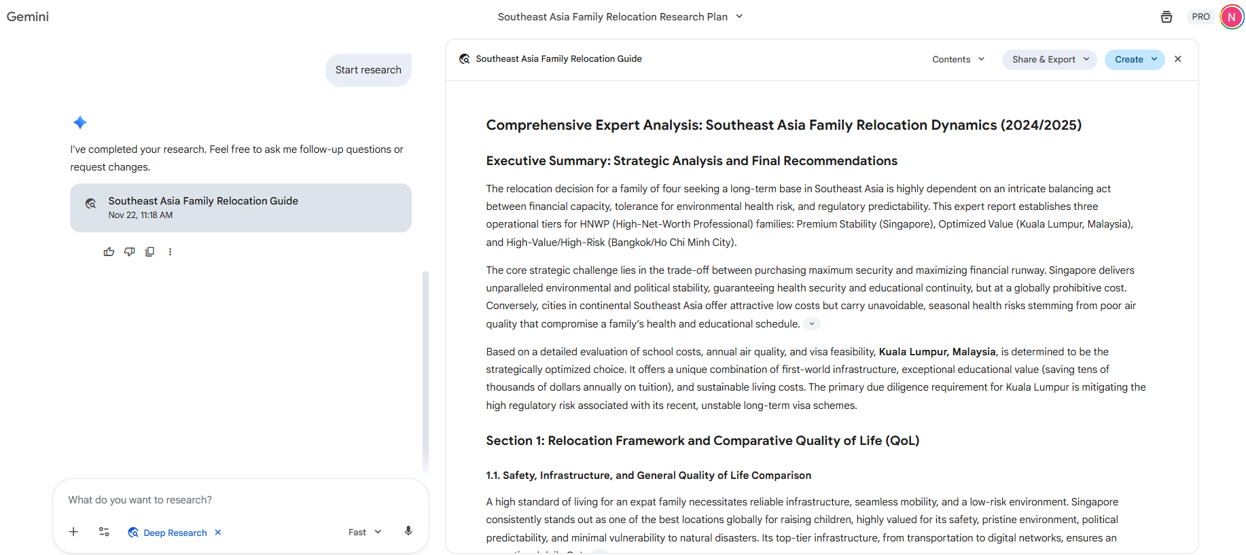Open the Fast model dropdown

tap(365, 533)
